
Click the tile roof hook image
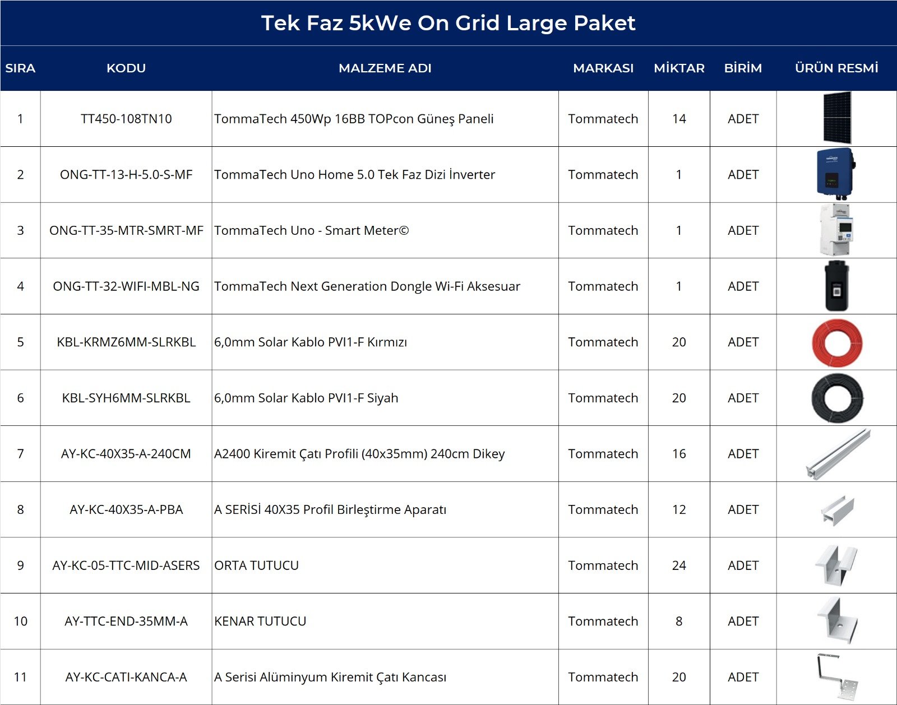point(837,677)
